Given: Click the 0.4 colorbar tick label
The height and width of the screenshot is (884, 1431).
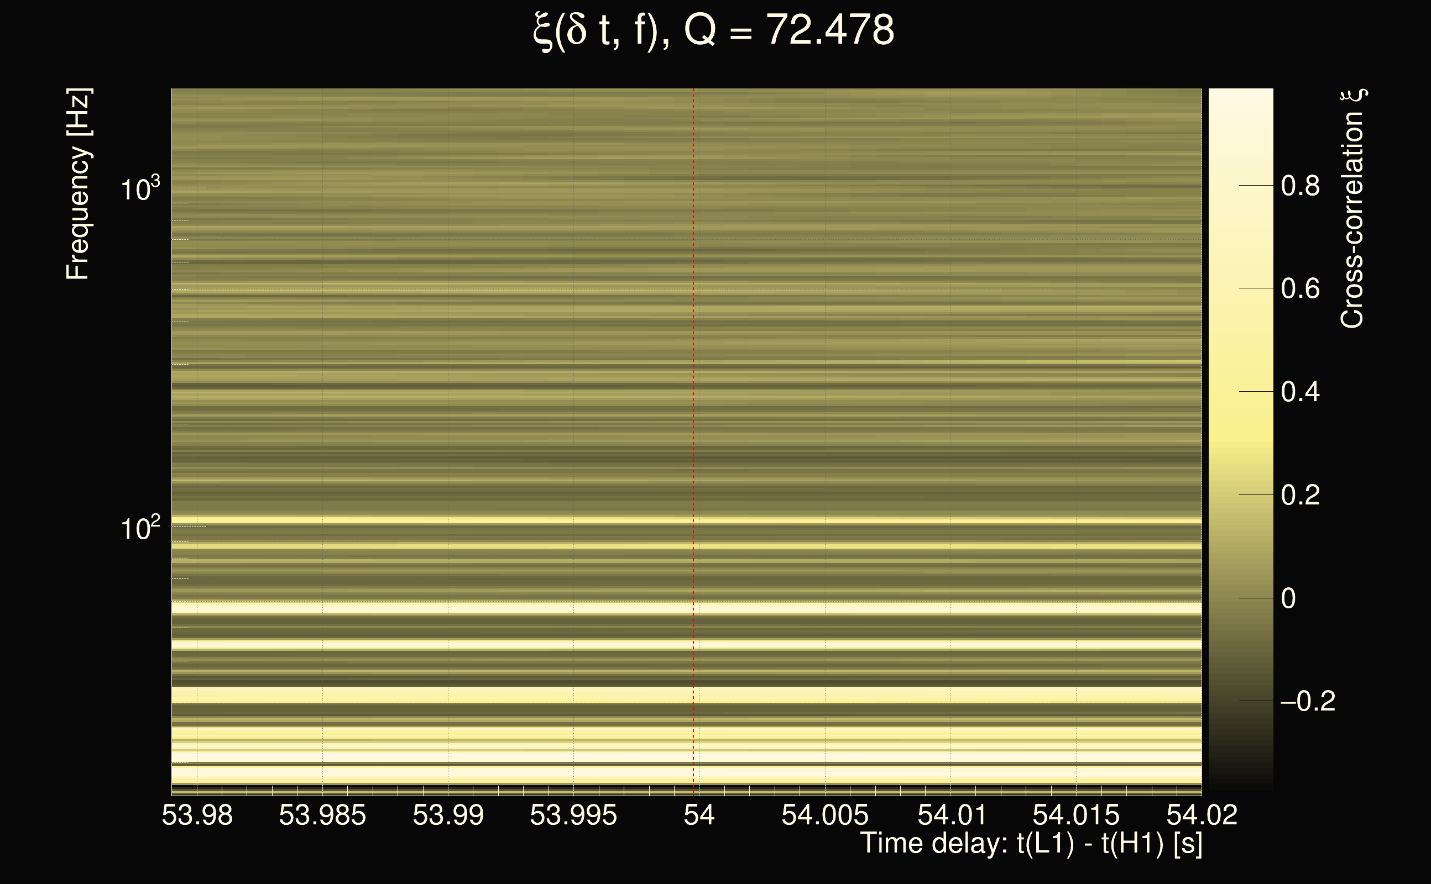Looking at the screenshot, I should pos(1300,392).
